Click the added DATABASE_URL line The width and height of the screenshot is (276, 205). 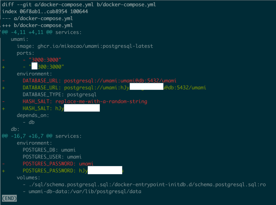click(x=104, y=88)
